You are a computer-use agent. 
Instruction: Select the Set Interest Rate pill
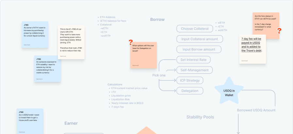click(x=193, y=60)
